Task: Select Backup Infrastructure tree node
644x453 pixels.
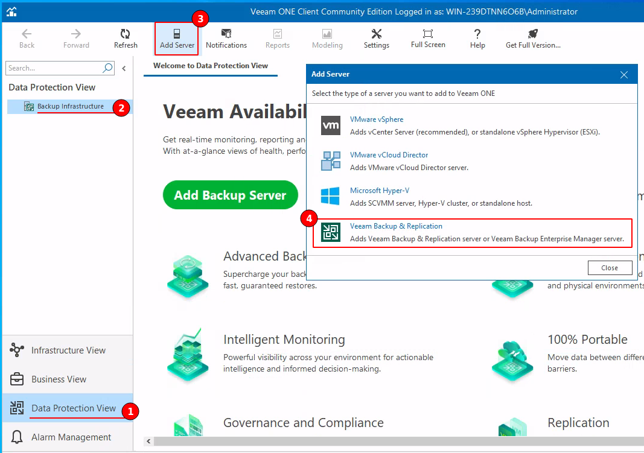Action: click(x=69, y=107)
